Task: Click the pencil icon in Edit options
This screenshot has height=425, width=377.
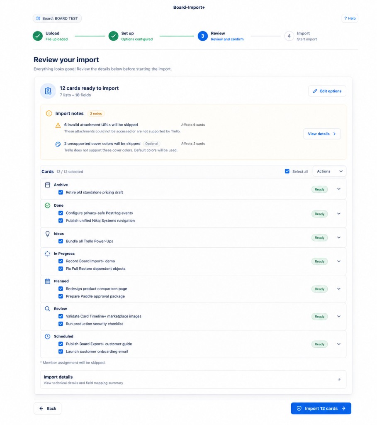Action: coord(315,91)
